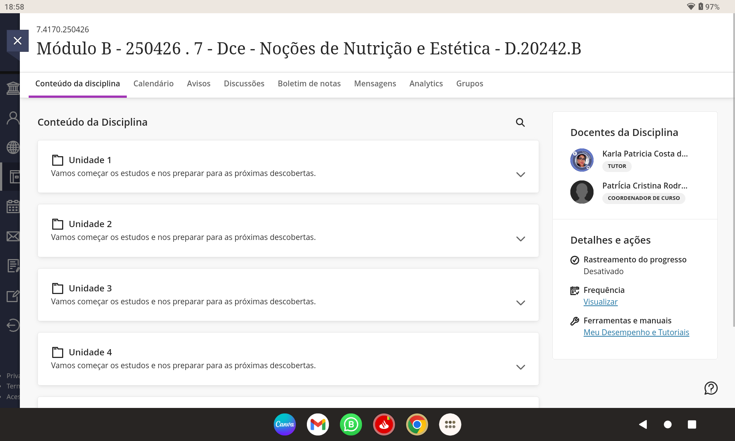Open the Discussões tab
Screen dimensions: 735x441
click(244, 84)
